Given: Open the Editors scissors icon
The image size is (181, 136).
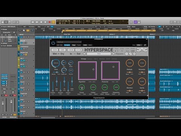Looking at the screenshot, I should (17, 22).
